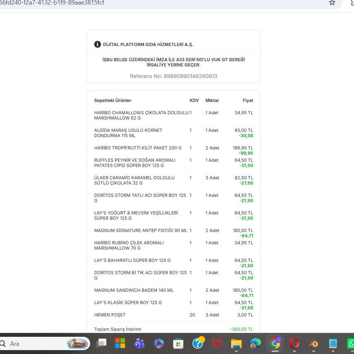Open Blender from the taskbar
354x354 pixels.
[x=314, y=343]
